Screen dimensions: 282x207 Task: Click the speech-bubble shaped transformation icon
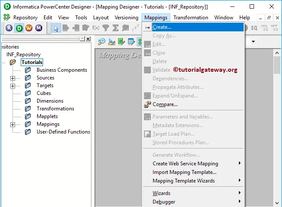[x=125, y=28]
